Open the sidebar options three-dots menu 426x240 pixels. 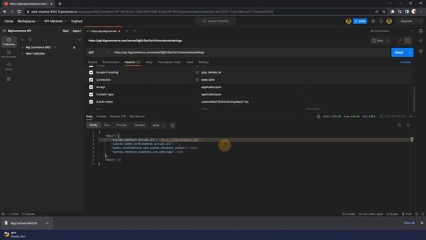point(80,40)
